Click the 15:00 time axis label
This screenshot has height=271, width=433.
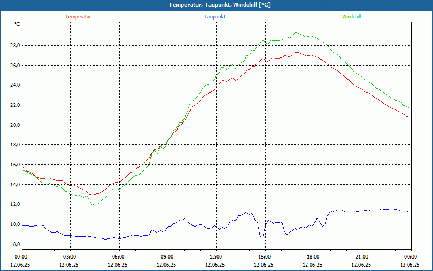click(x=264, y=257)
